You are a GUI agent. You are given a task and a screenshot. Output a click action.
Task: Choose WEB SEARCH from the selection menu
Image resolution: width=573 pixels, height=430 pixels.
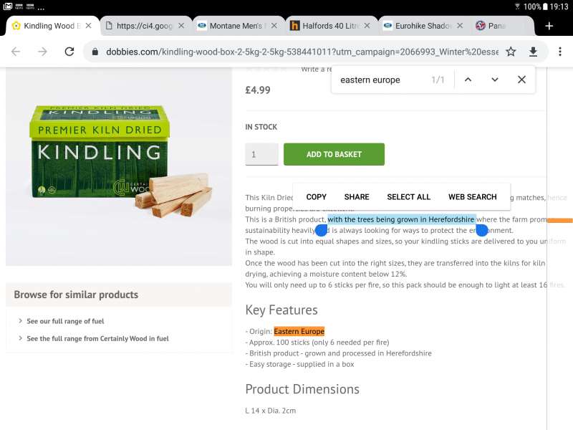pyautogui.click(x=472, y=196)
